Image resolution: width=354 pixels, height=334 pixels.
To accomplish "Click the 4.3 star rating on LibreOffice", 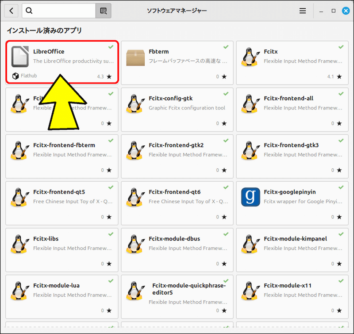I will tap(105, 76).
